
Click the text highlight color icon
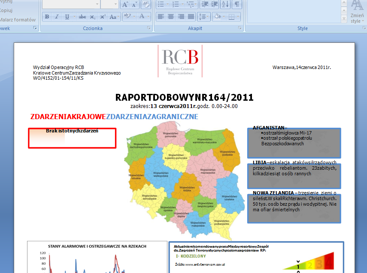click(127, 16)
